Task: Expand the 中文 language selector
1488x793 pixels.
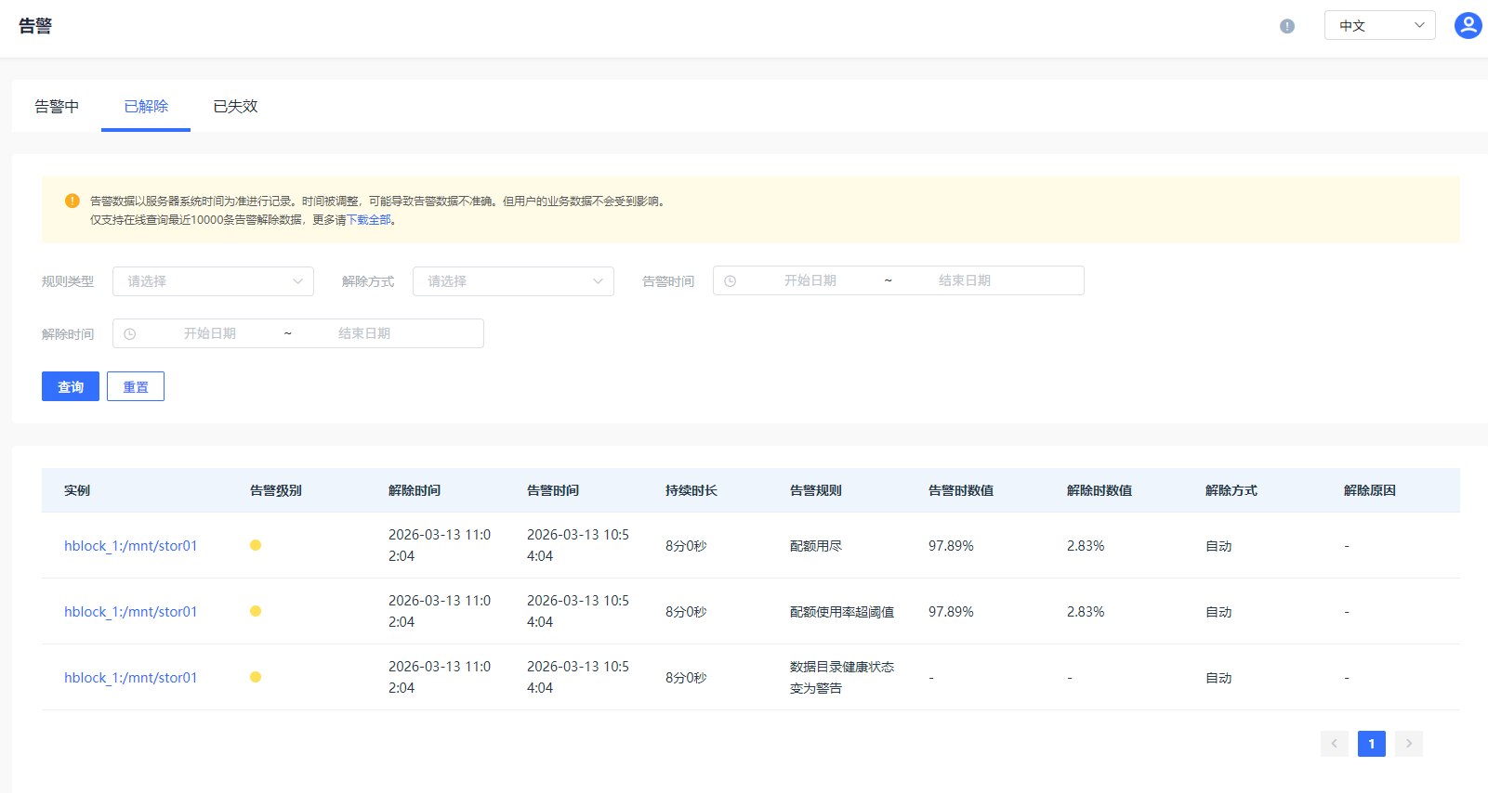Action: pos(1379,26)
